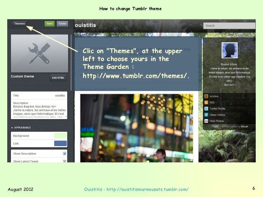Click the 'August 2012' footer text
The image size is (263, 197).
pyautogui.click(x=21, y=189)
